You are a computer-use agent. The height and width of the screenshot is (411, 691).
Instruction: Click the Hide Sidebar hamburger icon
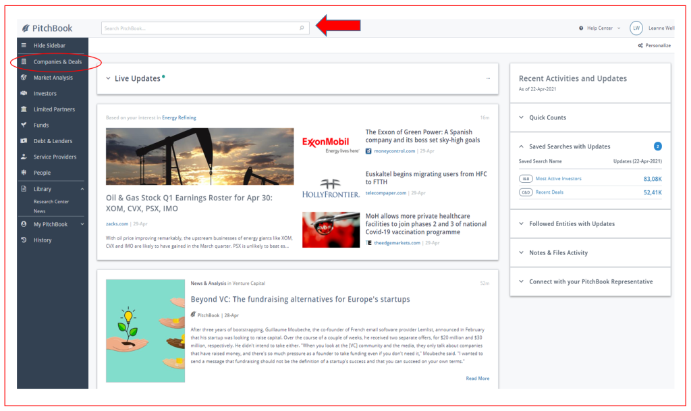tap(24, 45)
